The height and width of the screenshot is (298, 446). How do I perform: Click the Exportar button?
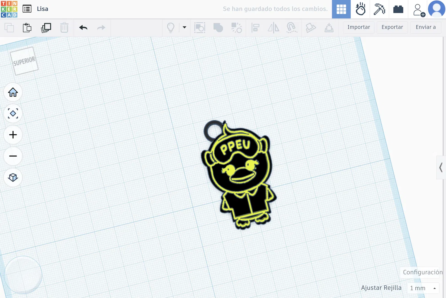[x=392, y=27]
